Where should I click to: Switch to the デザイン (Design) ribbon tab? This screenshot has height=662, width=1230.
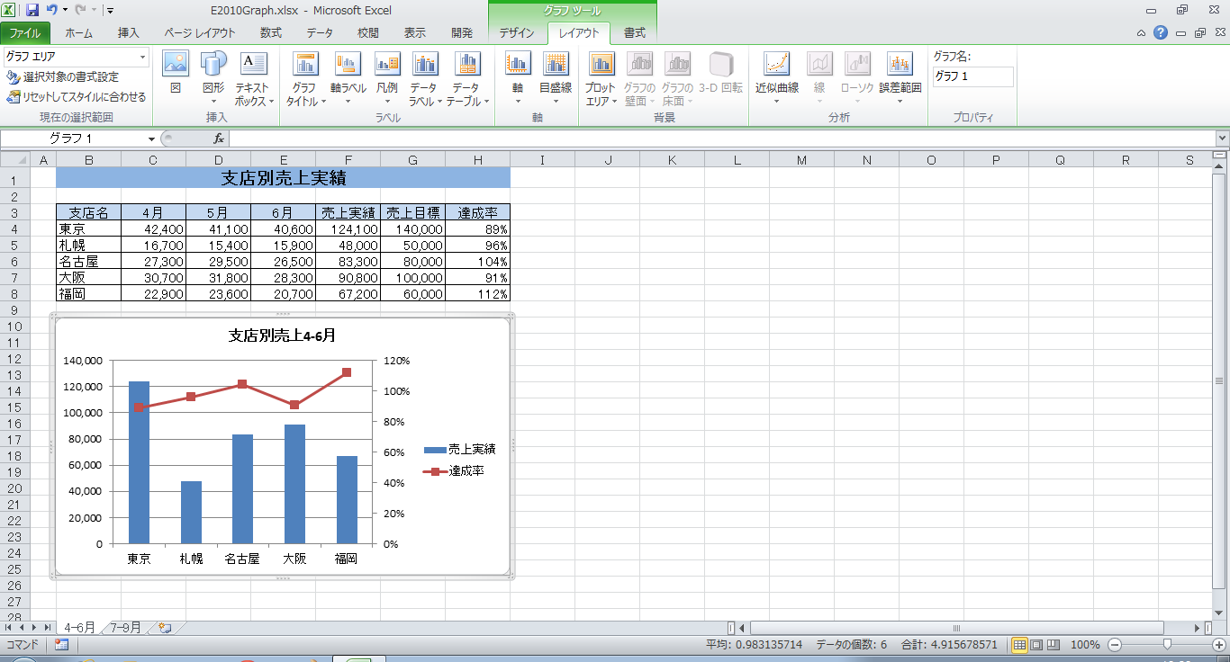[517, 33]
